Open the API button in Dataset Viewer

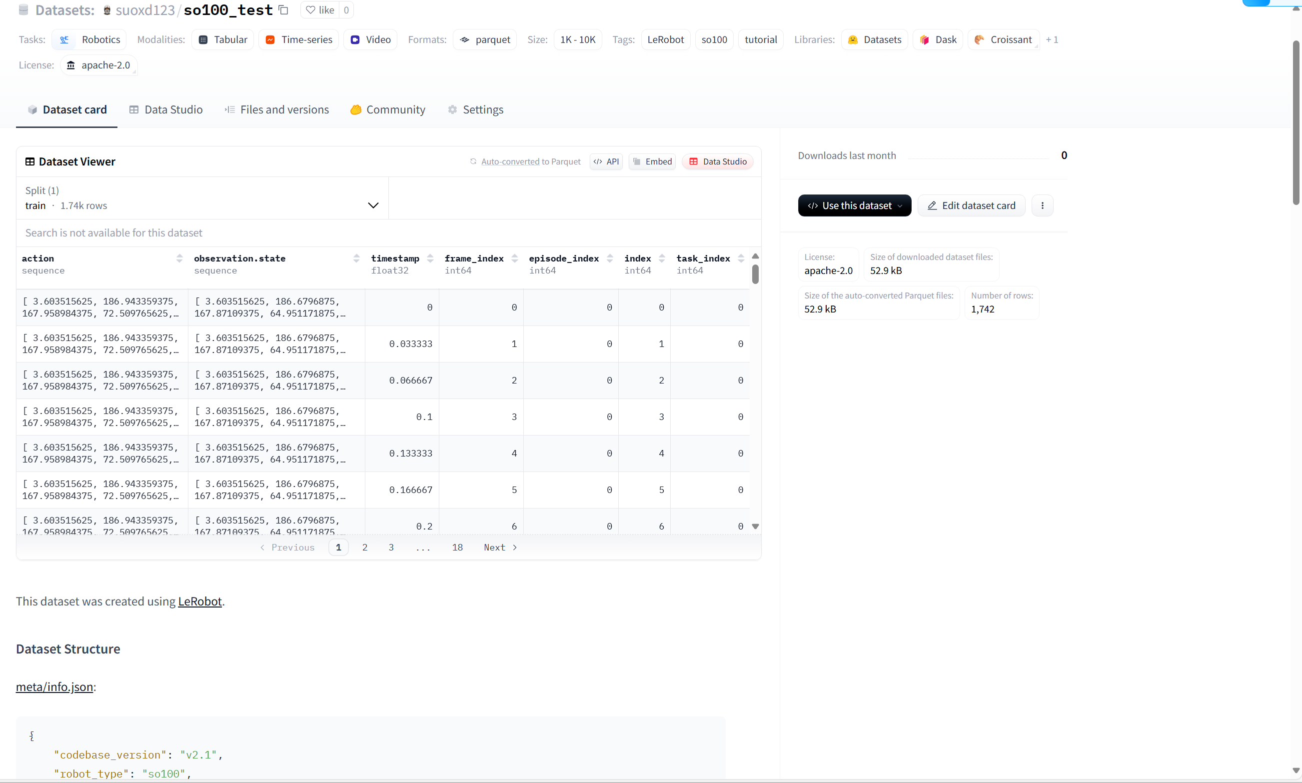[606, 161]
